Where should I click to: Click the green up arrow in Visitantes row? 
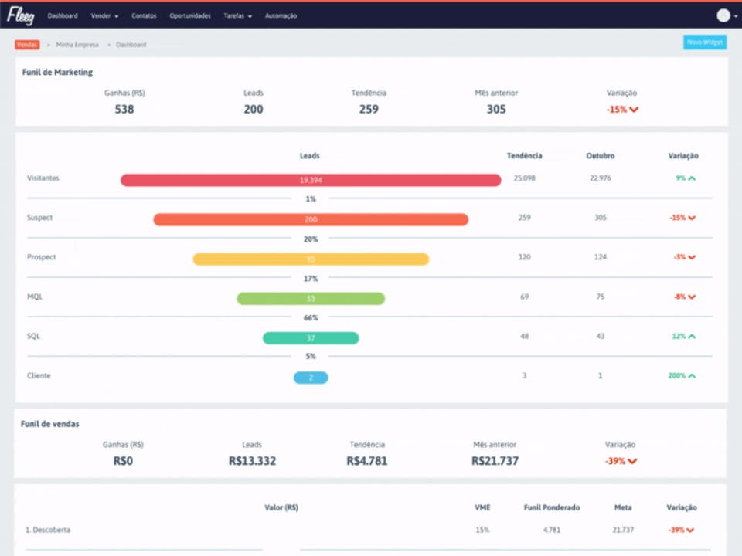pos(692,178)
